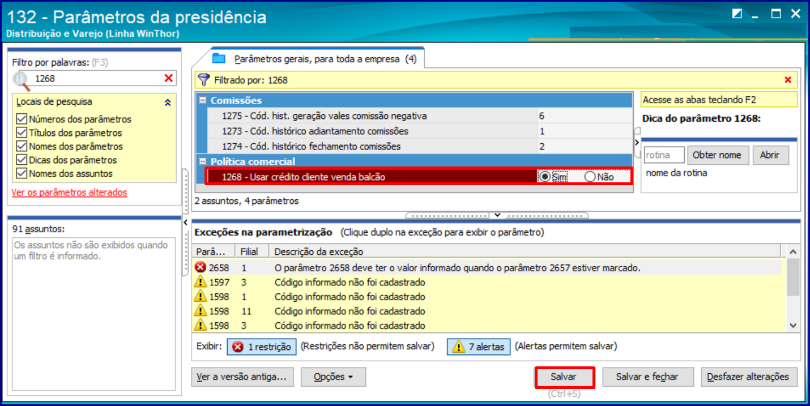810x406 pixels.
Task: Toggle '1 restrição' filter button
Action: pos(262,347)
